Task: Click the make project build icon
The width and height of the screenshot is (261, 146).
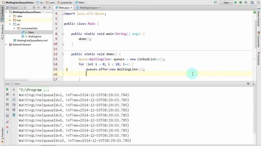Action: [x=215, y=2]
